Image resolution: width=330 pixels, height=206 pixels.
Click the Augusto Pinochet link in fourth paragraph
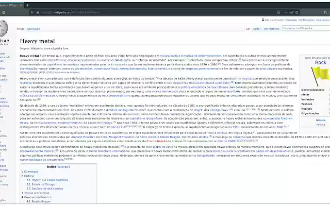[82, 137]
